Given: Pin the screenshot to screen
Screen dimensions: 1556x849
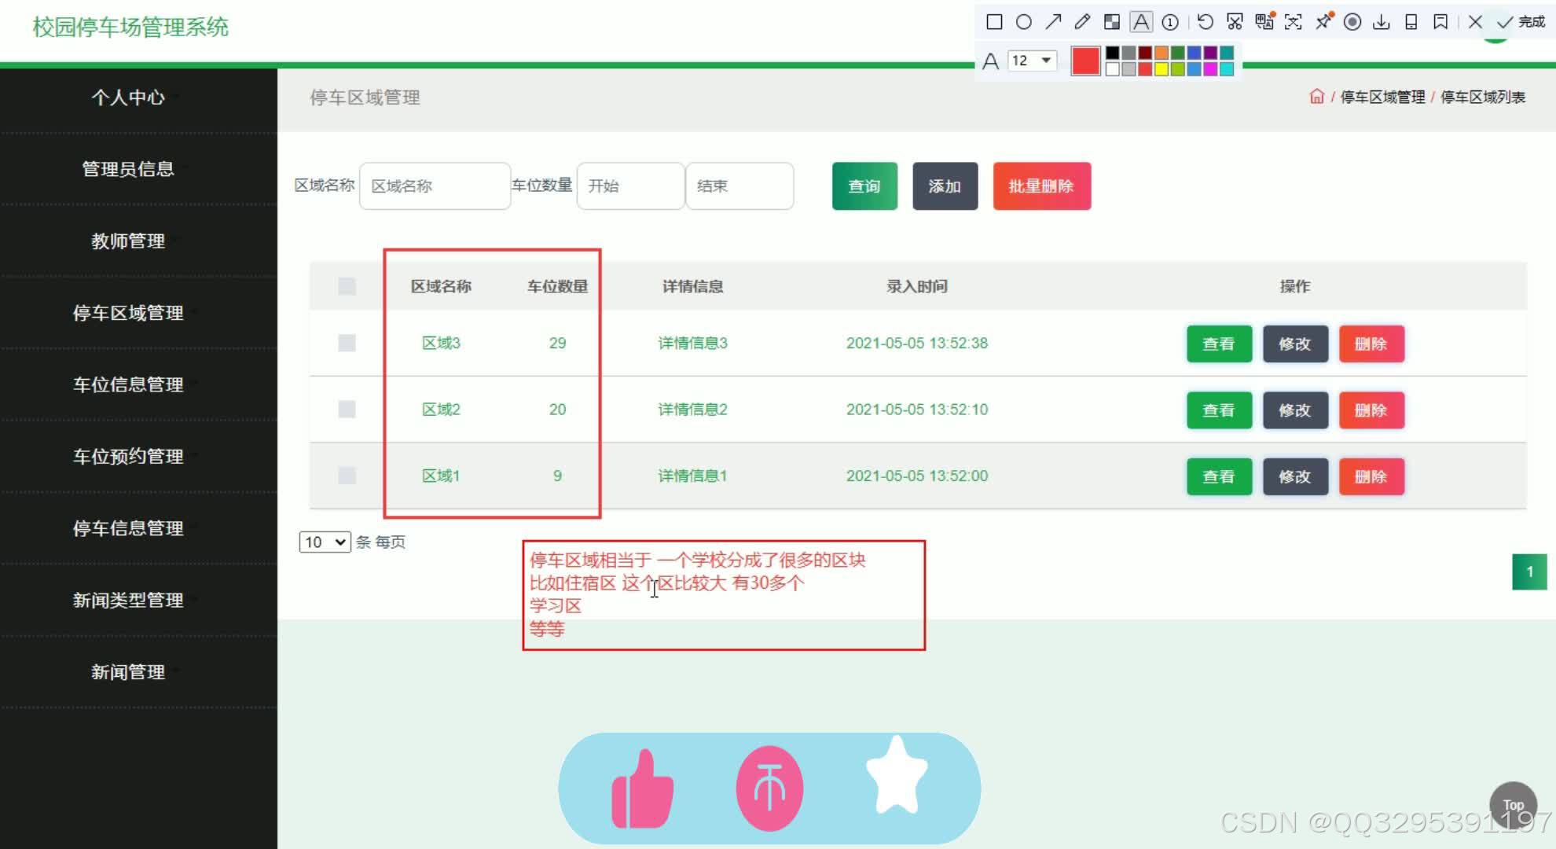Looking at the screenshot, I should point(1323,22).
